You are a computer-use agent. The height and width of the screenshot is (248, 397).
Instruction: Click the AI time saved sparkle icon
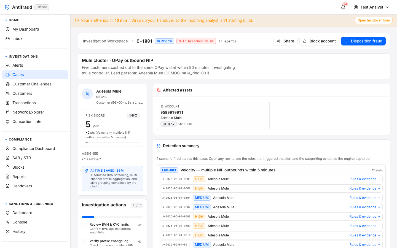(86, 171)
